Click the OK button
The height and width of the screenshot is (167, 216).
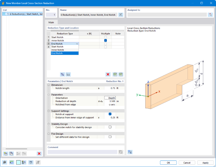(x=168, y=162)
